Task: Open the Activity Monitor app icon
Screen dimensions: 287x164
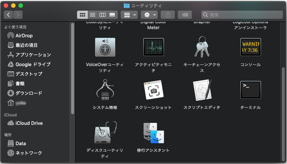Action: [x=154, y=47]
